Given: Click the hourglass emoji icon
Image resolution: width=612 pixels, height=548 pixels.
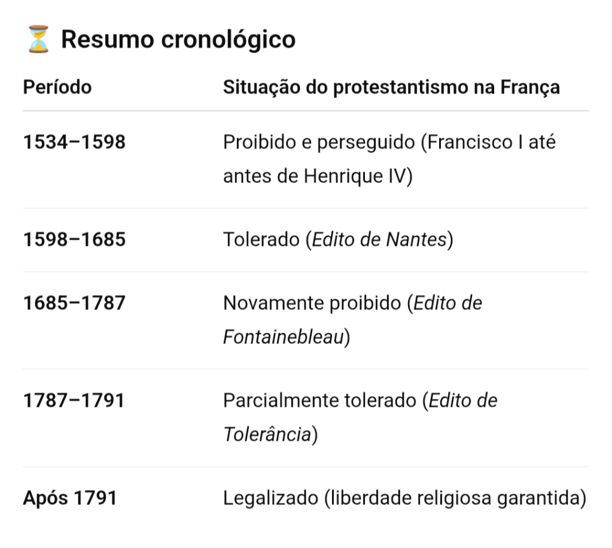Looking at the screenshot, I should [x=39, y=40].
